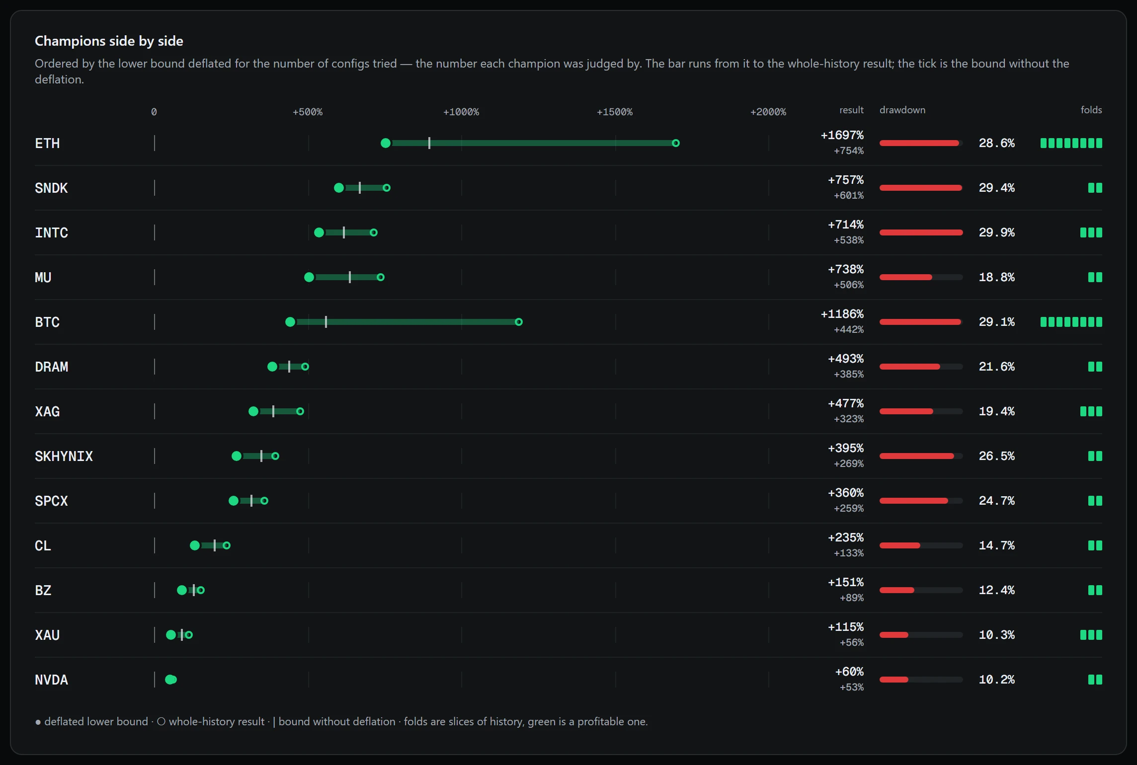Click the XAU red drawdown bar
This screenshot has height=765, width=1137.
click(x=894, y=635)
